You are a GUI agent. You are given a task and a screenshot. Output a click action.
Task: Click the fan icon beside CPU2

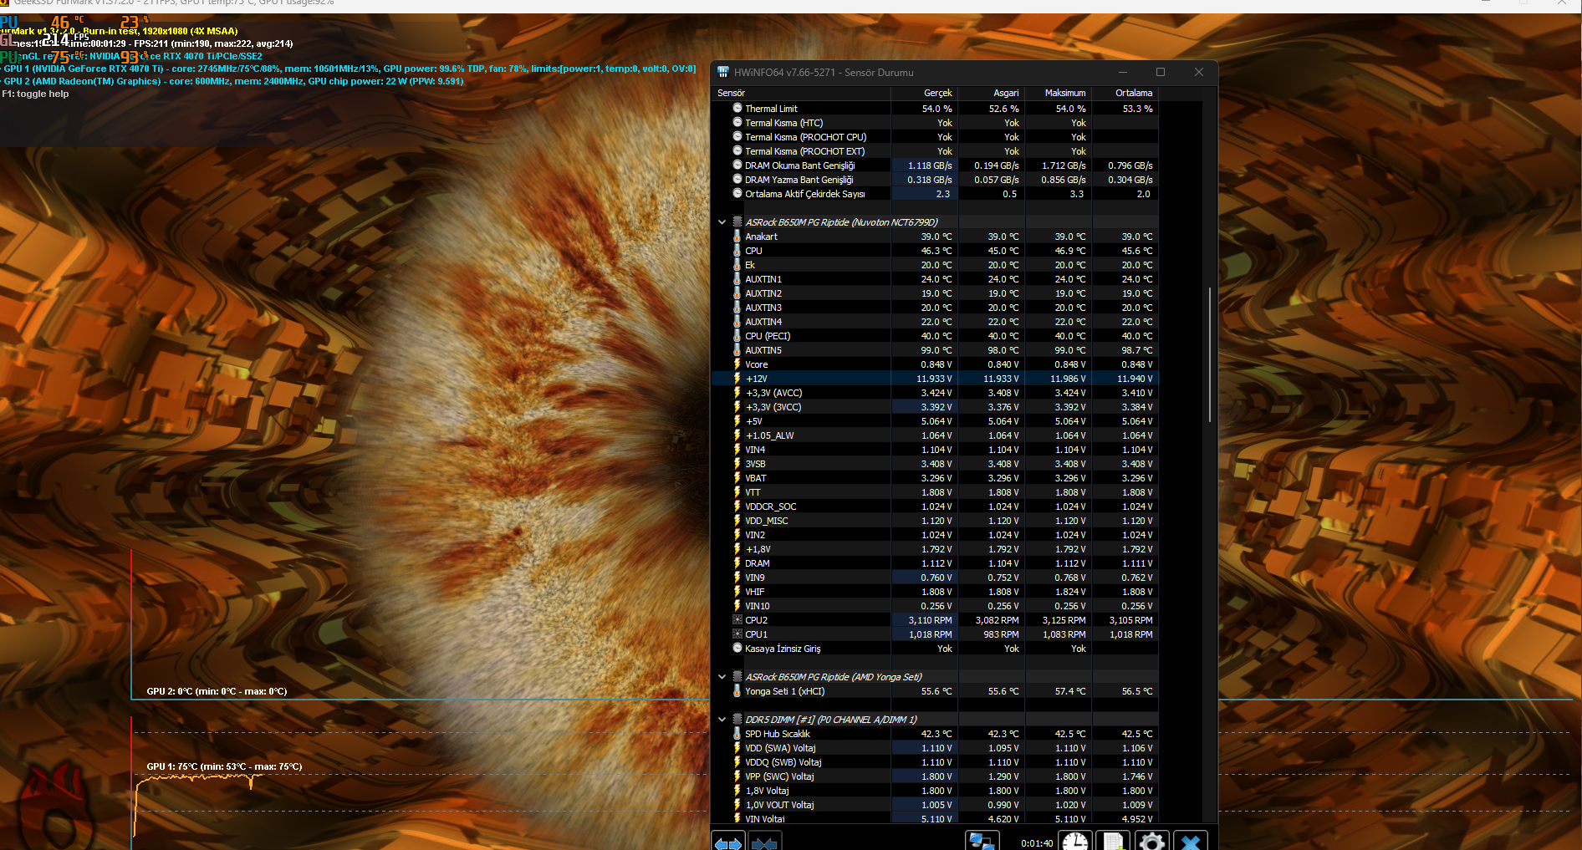click(x=737, y=620)
